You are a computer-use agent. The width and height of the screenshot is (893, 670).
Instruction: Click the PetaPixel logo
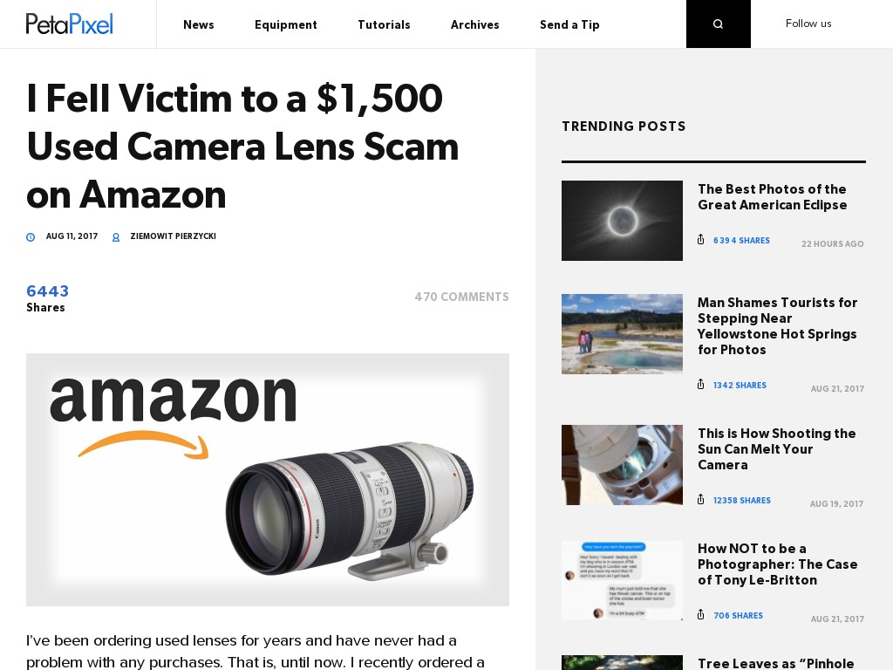pos(70,24)
